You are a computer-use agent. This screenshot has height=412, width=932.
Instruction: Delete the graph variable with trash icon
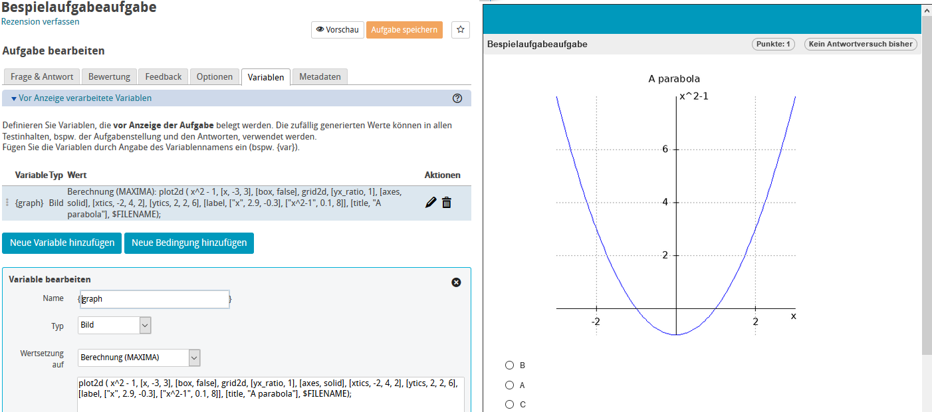[447, 203]
